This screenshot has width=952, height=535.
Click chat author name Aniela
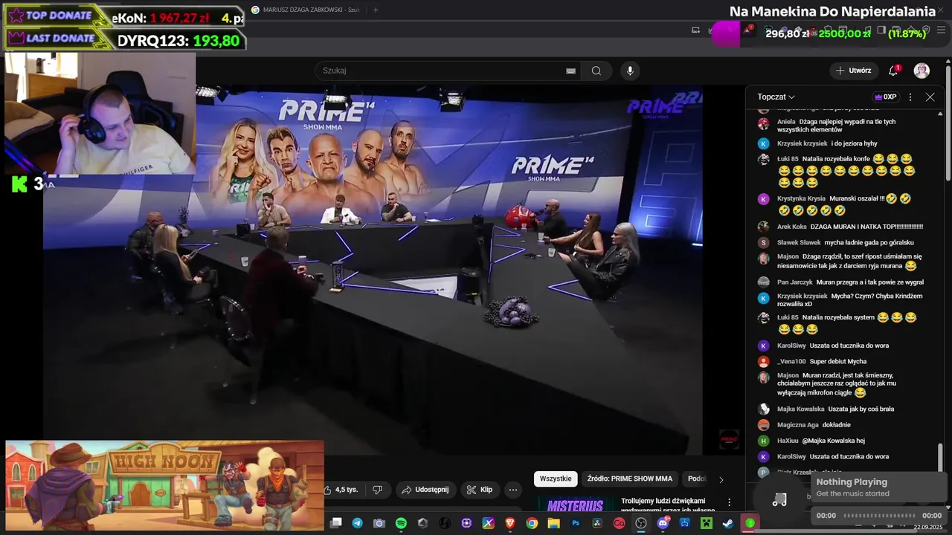(x=786, y=121)
